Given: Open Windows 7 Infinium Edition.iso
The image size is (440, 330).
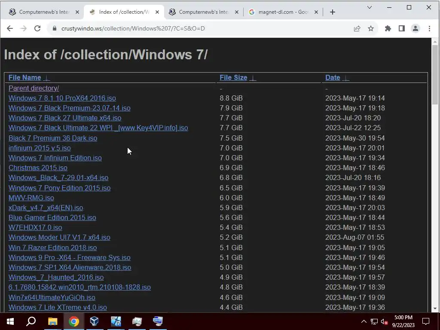Looking at the screenshot, I should point(55,158).
